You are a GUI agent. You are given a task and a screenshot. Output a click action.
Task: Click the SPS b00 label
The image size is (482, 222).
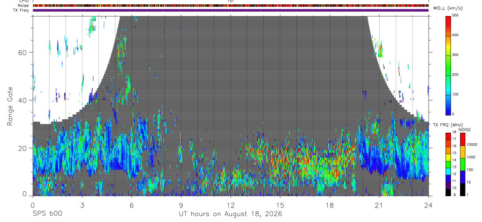click(x=47, y=214)
